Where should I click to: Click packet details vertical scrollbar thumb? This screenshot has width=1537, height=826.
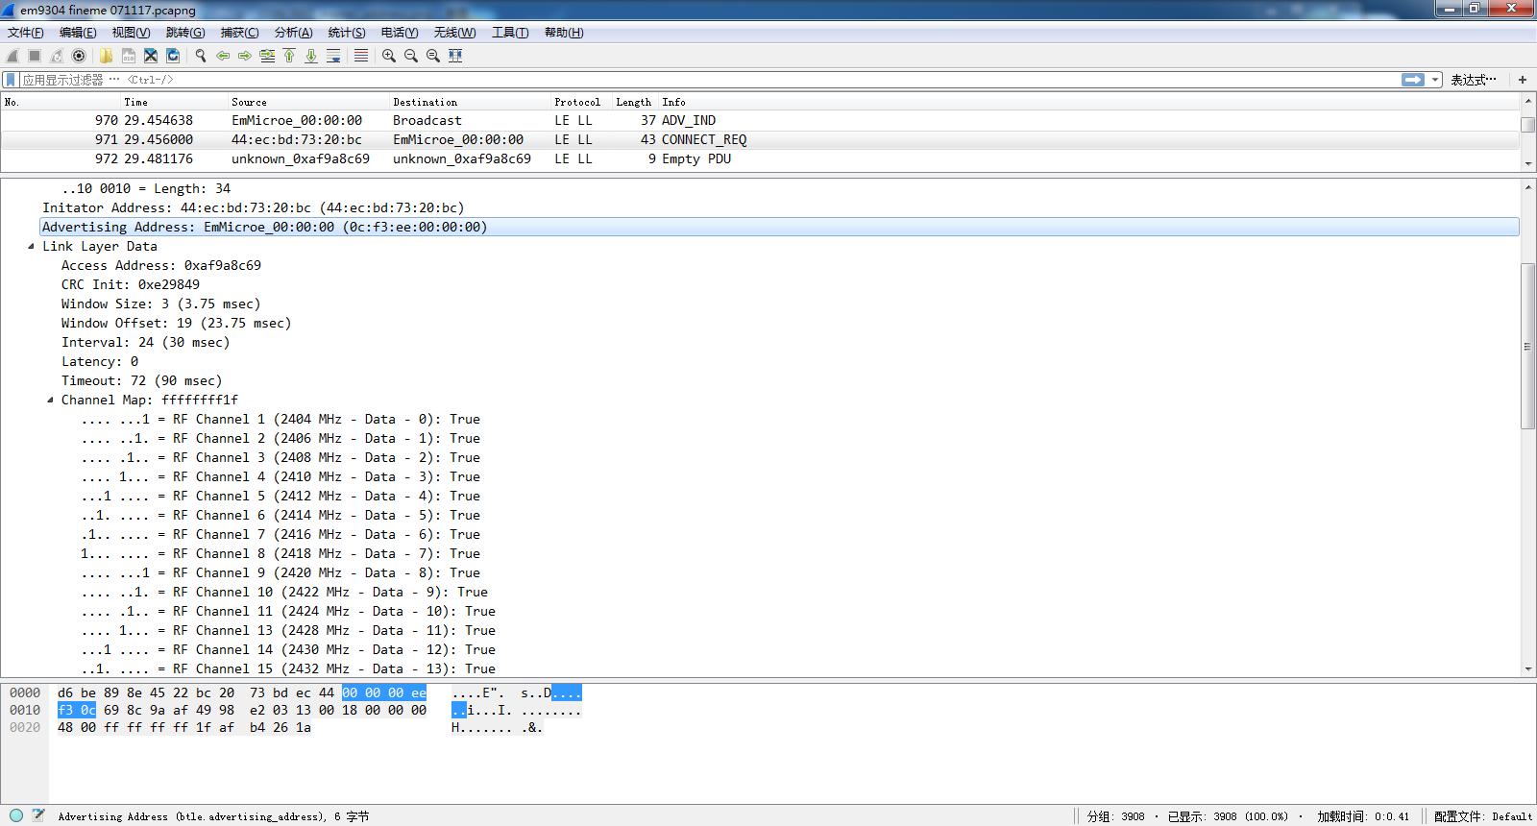tap(1527, 346)
